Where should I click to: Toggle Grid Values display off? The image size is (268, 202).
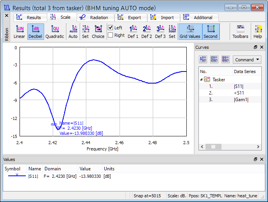click(x=190, y=31)
